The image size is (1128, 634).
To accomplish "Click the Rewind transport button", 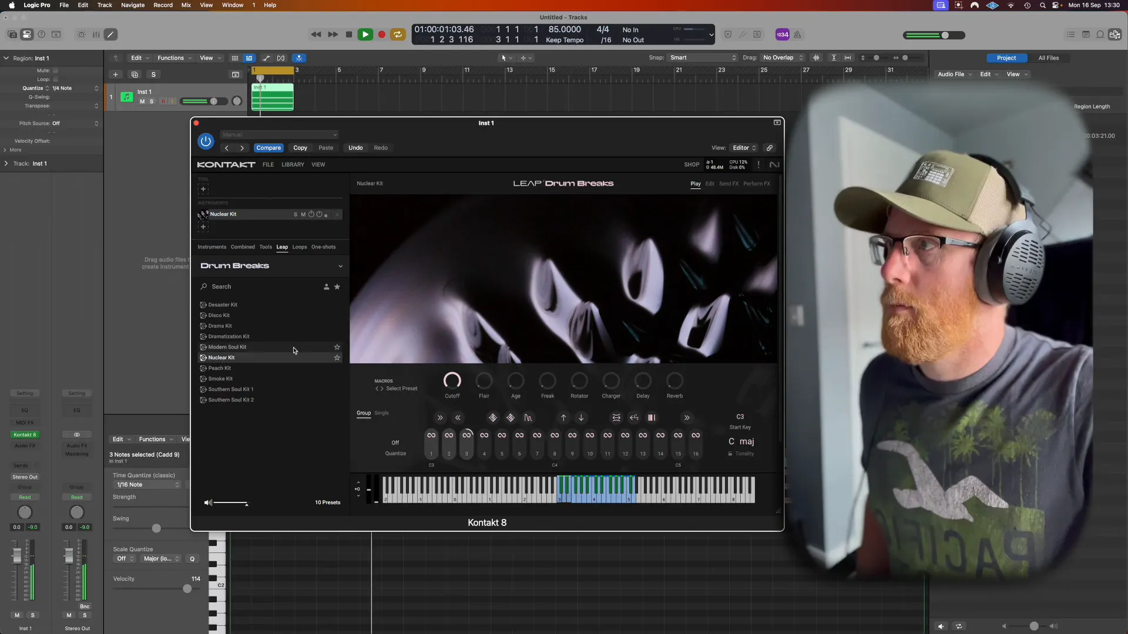I will (x=316, y=35).
